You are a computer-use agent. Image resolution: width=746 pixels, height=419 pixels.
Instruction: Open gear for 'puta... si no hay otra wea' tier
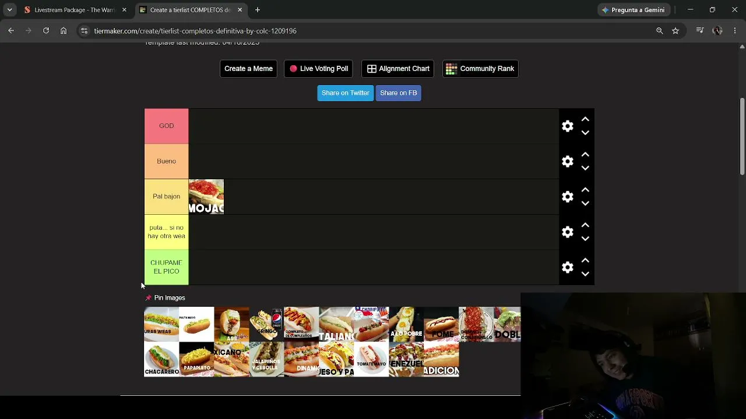pyautogui.click(x=568, y=232)
